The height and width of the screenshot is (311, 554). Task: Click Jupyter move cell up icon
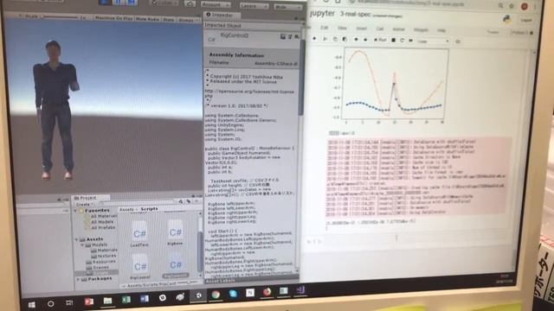(356, 40)
